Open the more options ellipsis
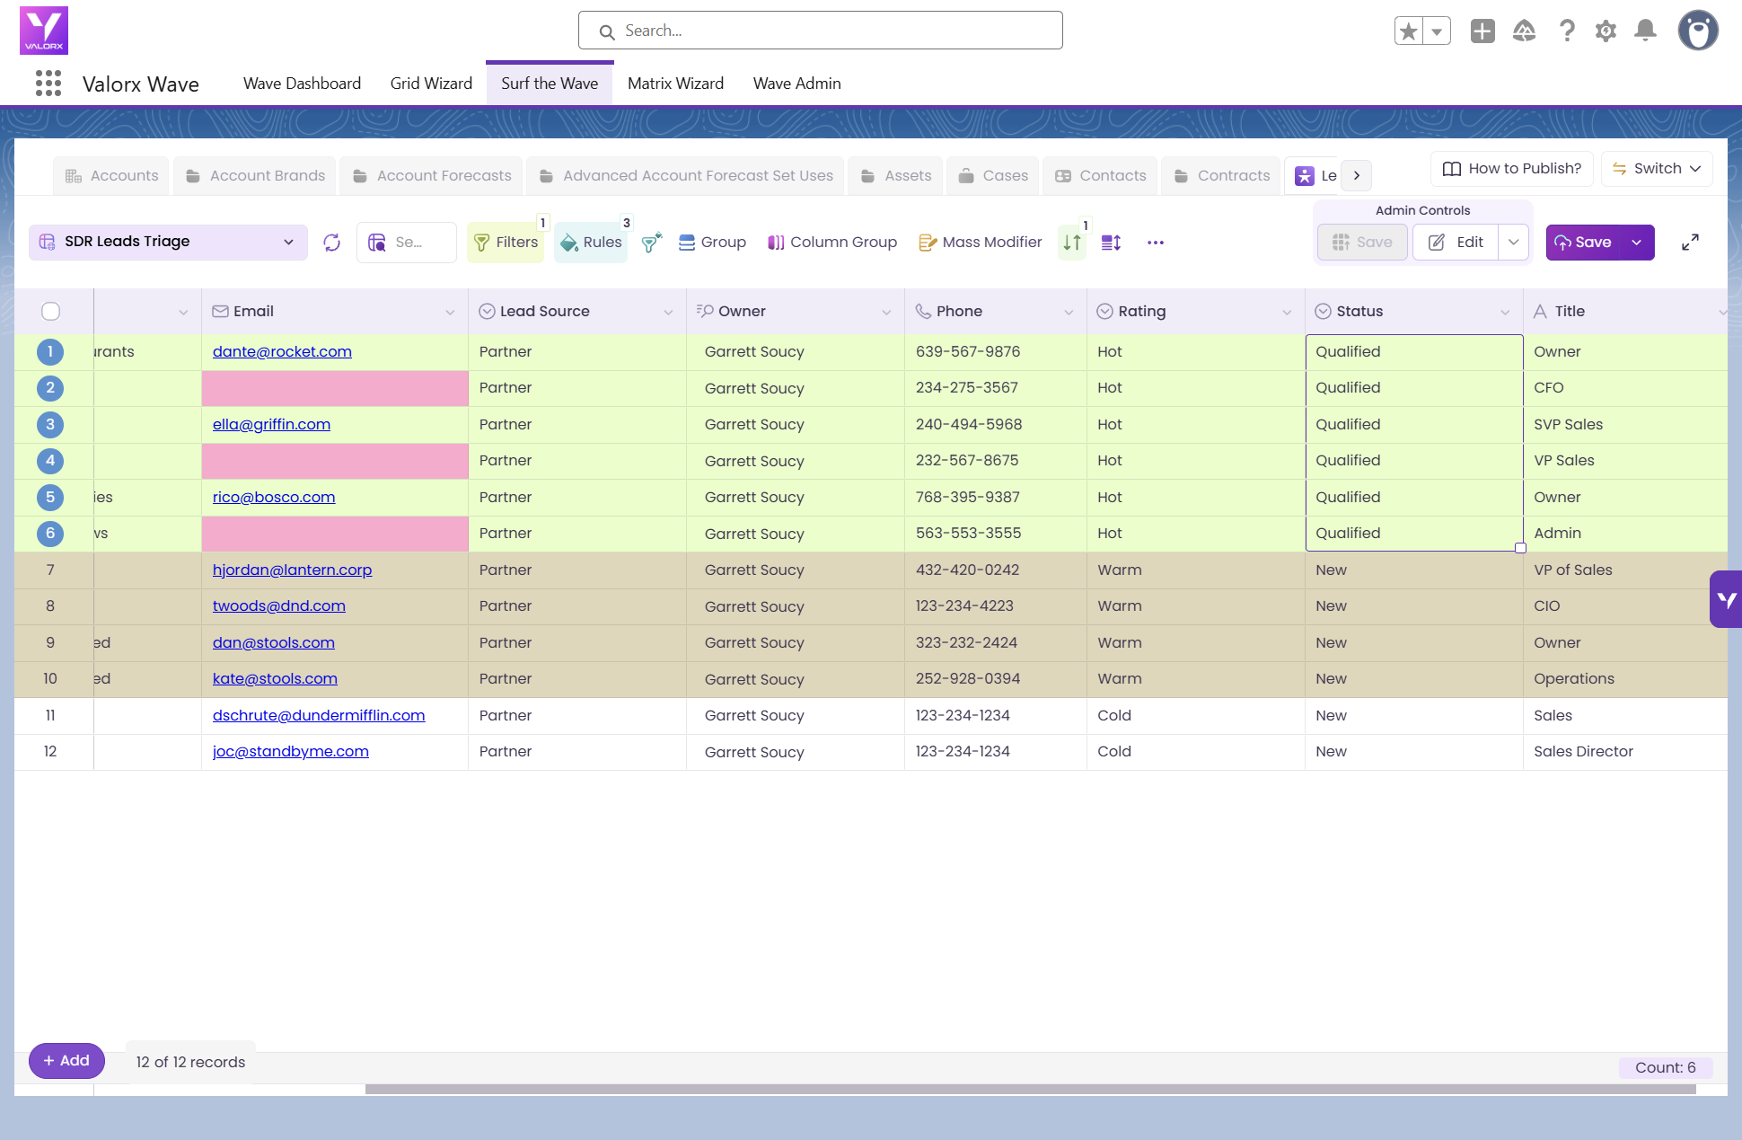Viewport: 1742px width, 1140px height. 1156,243
